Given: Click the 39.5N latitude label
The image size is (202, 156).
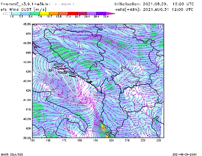Looking at the screenshot, I should point(27,138).
